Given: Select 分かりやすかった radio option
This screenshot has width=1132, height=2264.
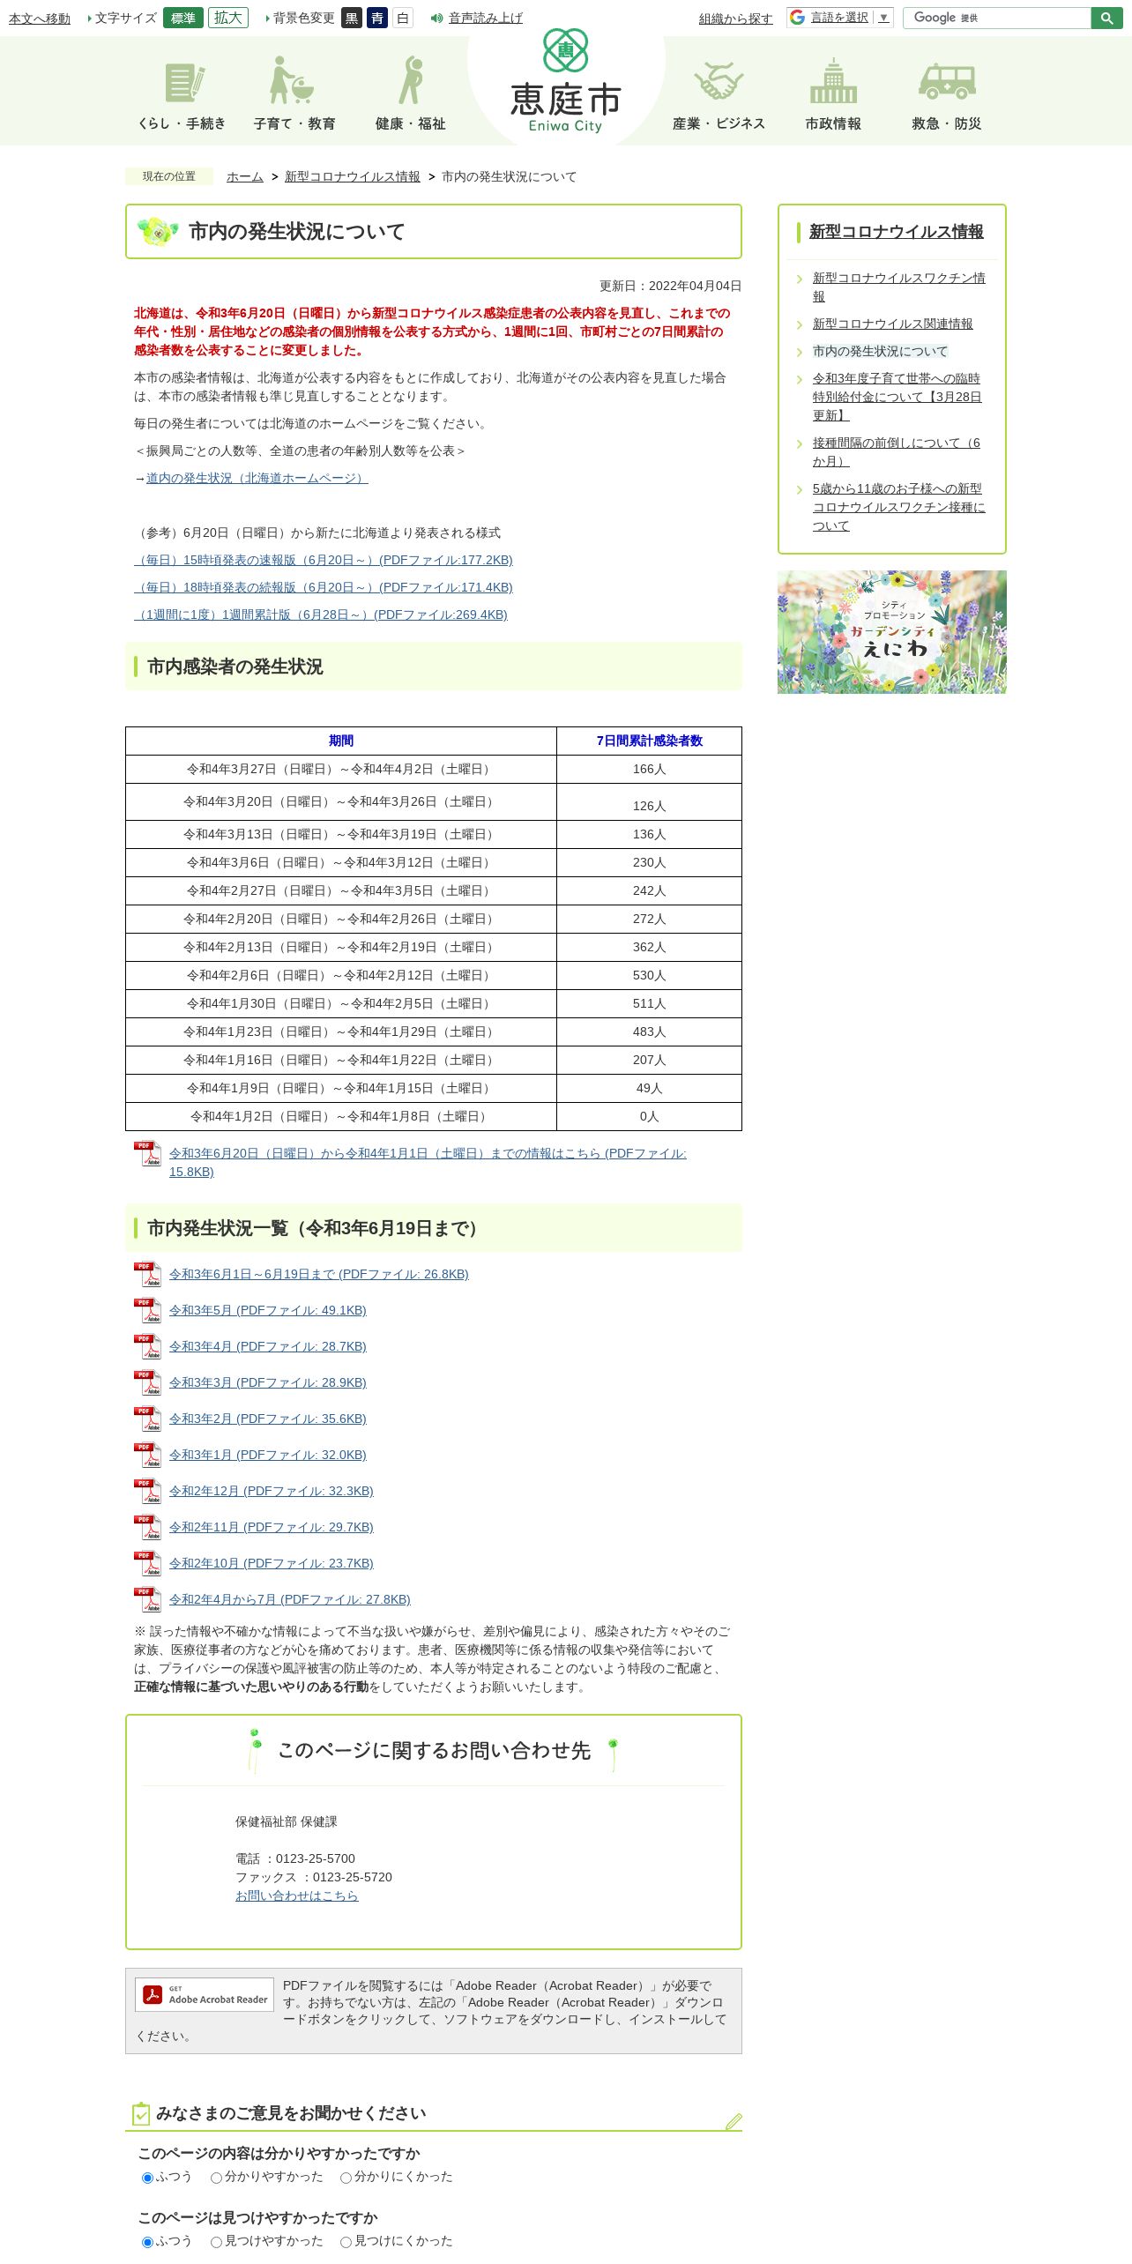Looking at the screenshot, I should pyautogui.click(x=216, y=2178).
